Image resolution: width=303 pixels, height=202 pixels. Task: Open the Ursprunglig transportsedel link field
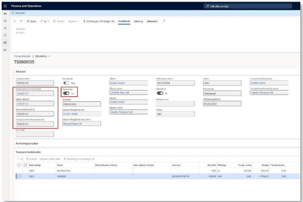[x=35, y=93]
